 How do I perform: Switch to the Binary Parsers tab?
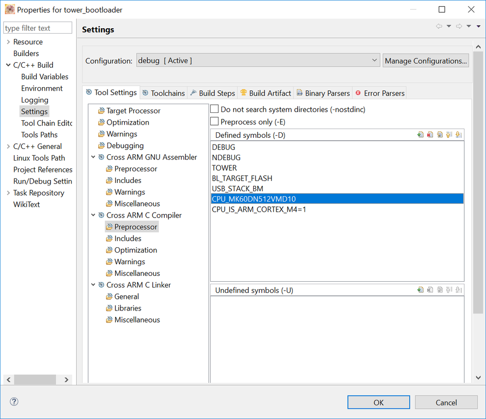pos(323,93)
